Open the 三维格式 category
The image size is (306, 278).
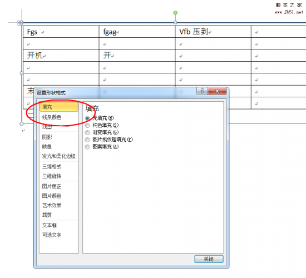click(x=59, y=167)
